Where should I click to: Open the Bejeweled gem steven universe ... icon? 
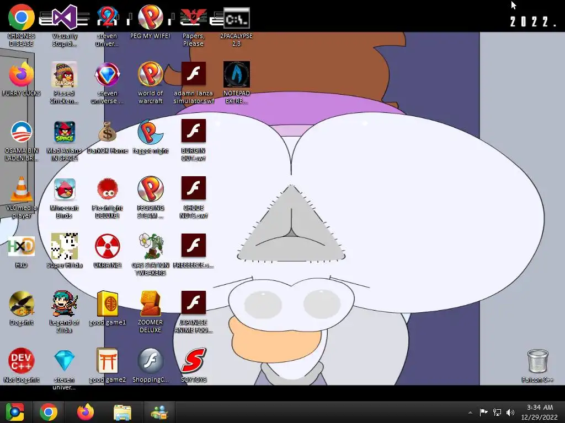click(108, 74)
